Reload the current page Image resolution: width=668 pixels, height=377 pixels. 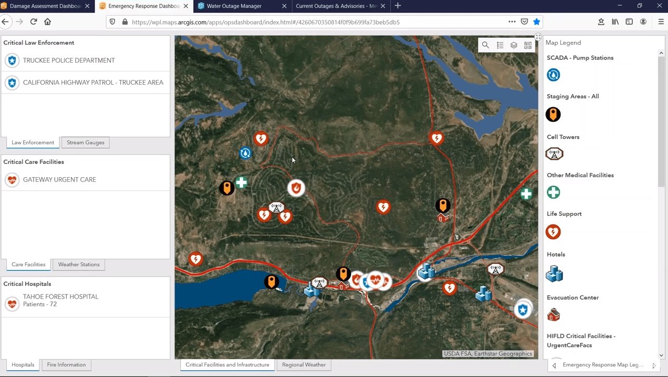34,22
